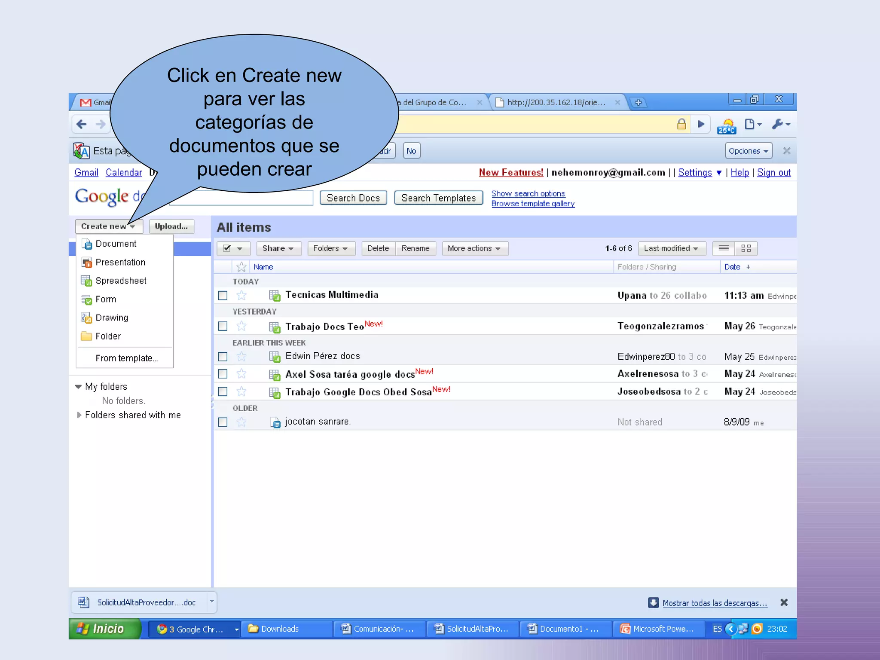Click the Gmail tab favicon
880x660 pixels.
tap(86, 103)
